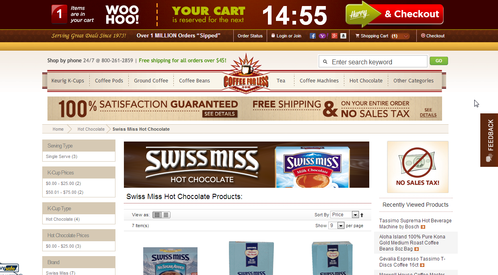Filter by Single Serve serving type
This screenshot has height=275, width=498.
61,156
